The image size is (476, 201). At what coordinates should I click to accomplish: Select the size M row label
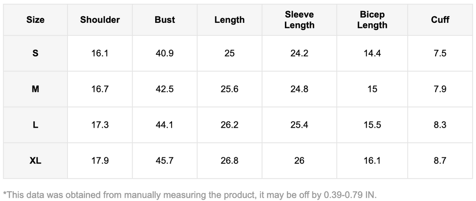35,89
